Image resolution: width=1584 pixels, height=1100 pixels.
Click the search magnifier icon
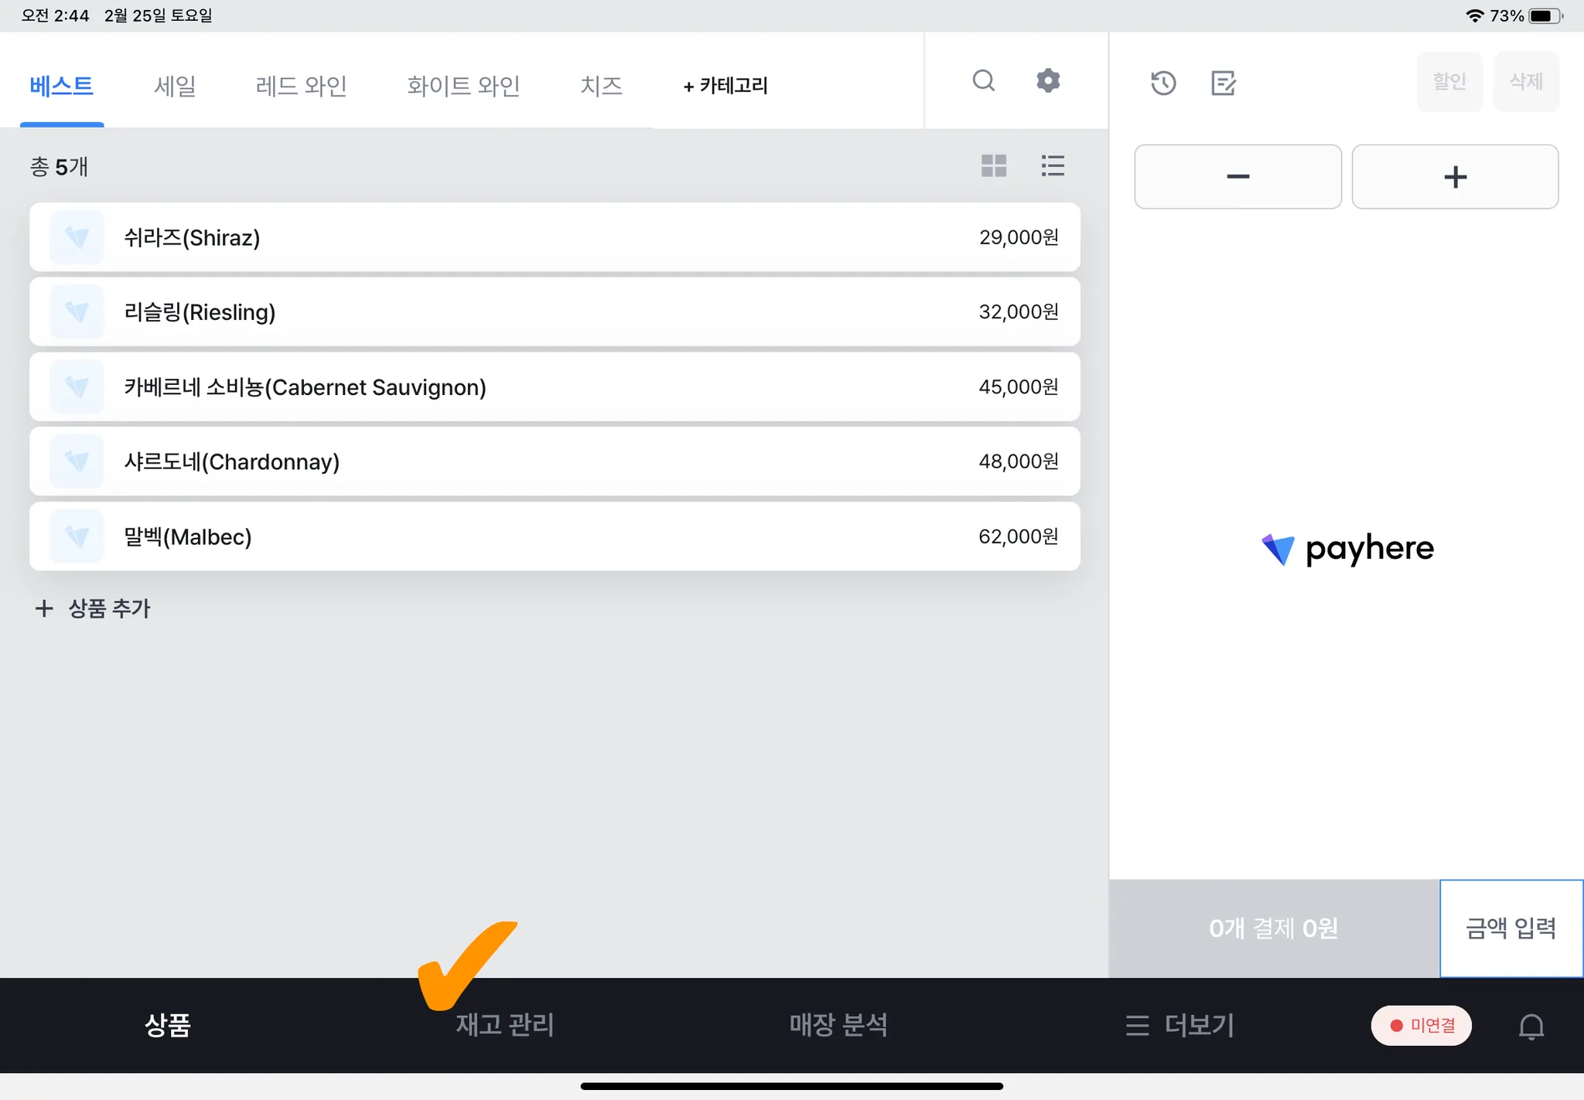pyautogui.click(x=983, y=81)
